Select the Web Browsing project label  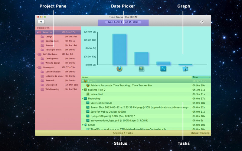[x=52, y=89]
